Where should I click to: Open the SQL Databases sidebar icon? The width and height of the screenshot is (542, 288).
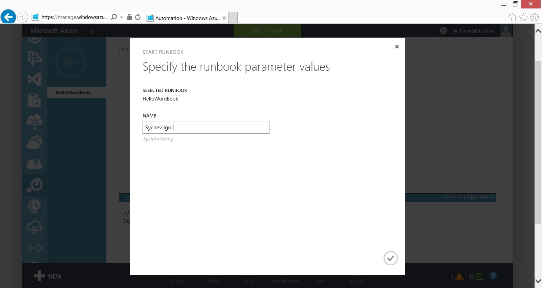coord(34,100)
